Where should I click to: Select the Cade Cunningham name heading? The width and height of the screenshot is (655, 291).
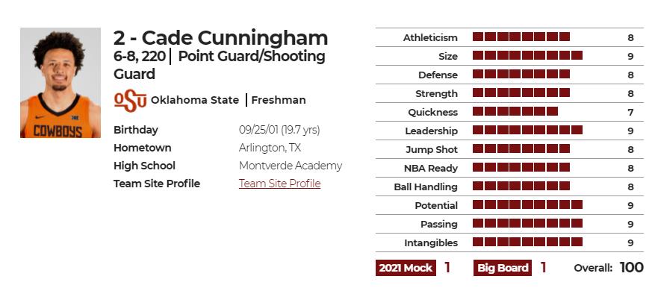tap(220, 38)
